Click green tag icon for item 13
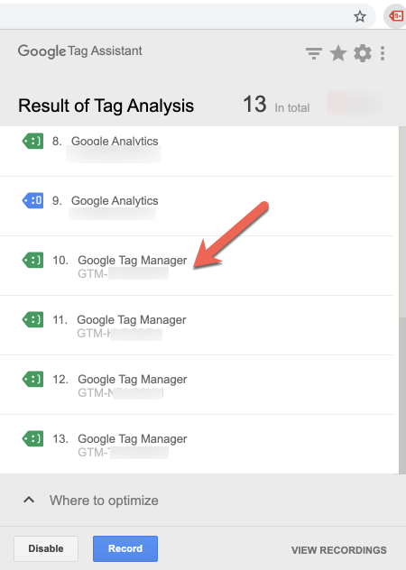Viewport: 406px width, 570px height. [x=32, y=438]
